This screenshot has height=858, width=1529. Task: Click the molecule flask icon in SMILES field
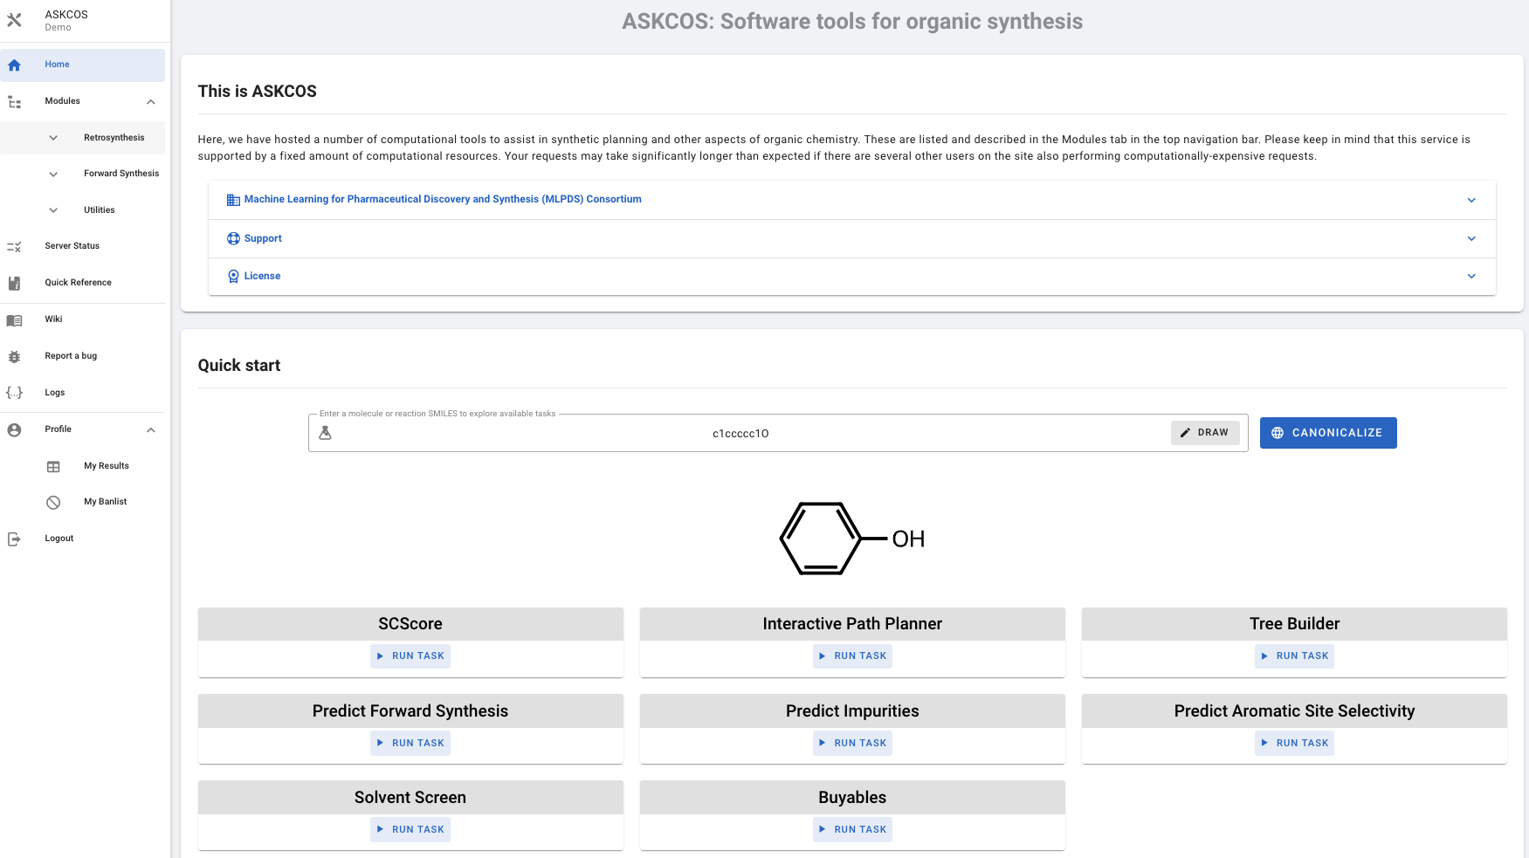tap(325, 433)
